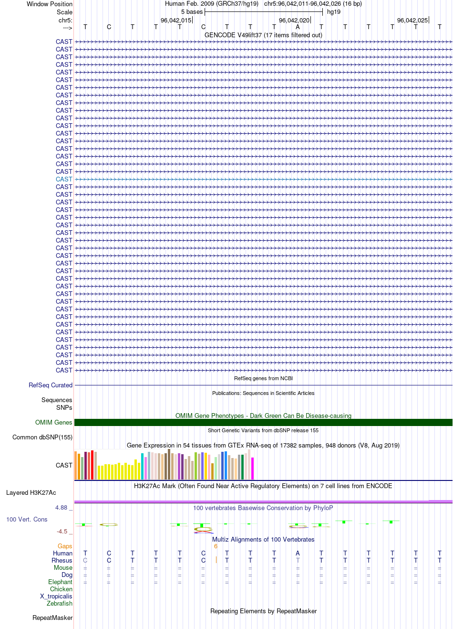This screenshot has width=453, height=629.
Task: Click the 'RepeatMasker' track label
Action: tap(52, 618)
